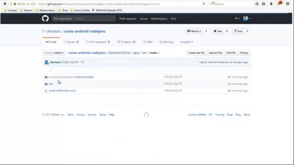This screenshot has height=165, width=294.
Task: Switch to the repository Pull requests tab
Action: [98, 42]
